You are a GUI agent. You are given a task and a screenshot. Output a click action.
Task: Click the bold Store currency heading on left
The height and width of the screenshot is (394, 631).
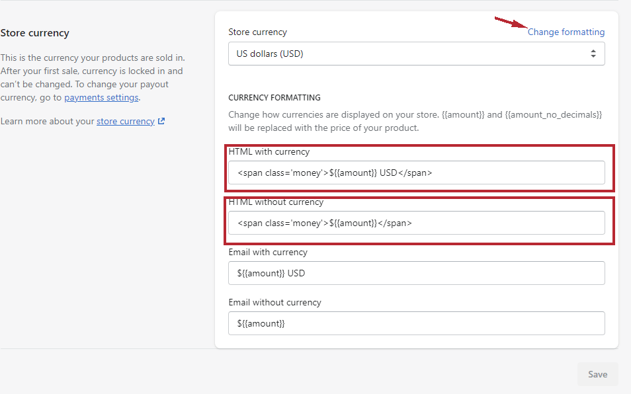tap(34, 33)
